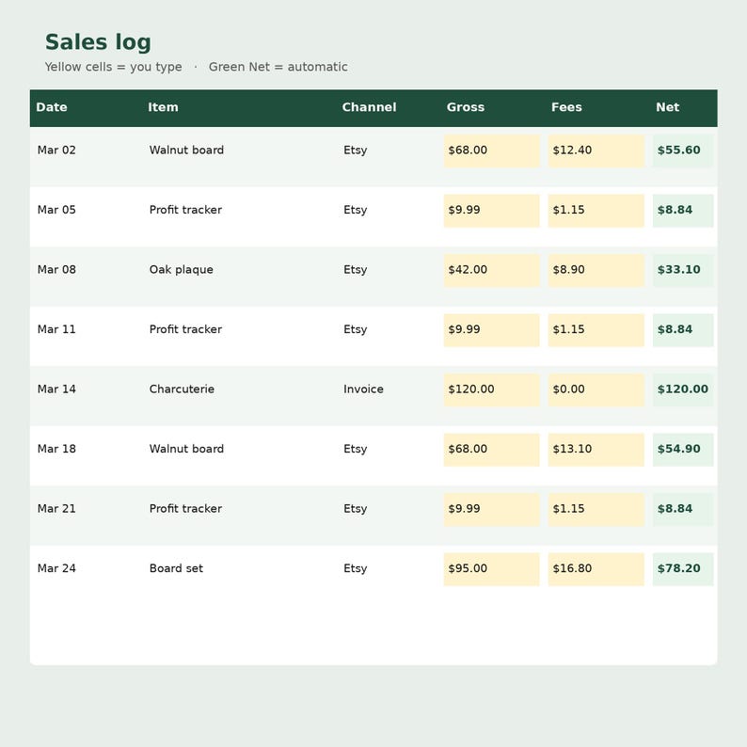The width and height of the screenshot is (747, 747).
Task: Select Walnut board in Mar 18 row
Action: [x=186, y=449]
